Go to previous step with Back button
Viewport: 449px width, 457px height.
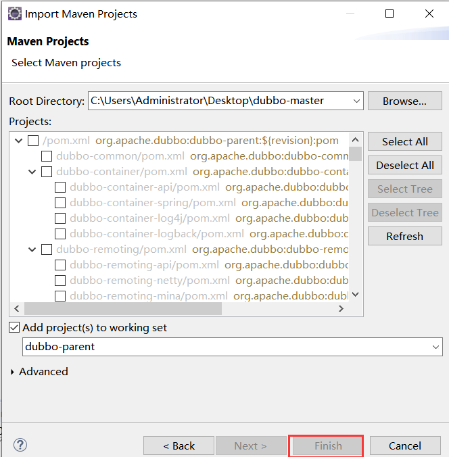tap(179, 446)
